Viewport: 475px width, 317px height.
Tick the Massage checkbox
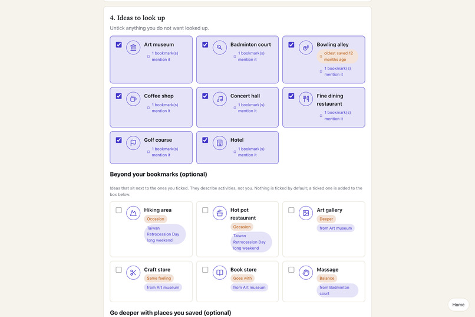291,270
